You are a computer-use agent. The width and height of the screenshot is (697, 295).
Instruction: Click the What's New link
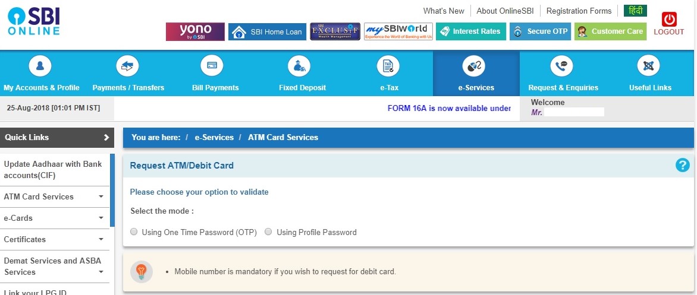click(444, 11)
